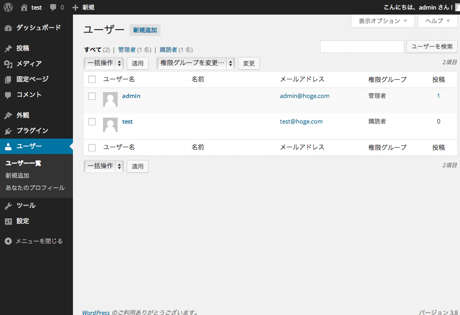Click inside the user search field
Screen dimensions: 460x315
click(362, 46)
